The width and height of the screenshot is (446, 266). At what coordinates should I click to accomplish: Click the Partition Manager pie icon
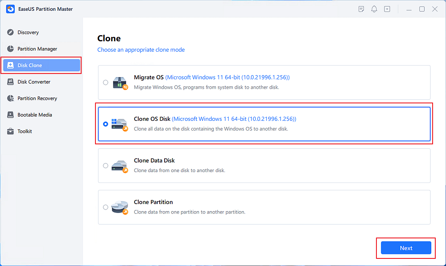coord(11,49)
